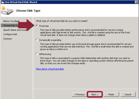This screenshot has height=99, width=139.
Task: Click the wizard title bar icon
Action: [x=3, y=2]
